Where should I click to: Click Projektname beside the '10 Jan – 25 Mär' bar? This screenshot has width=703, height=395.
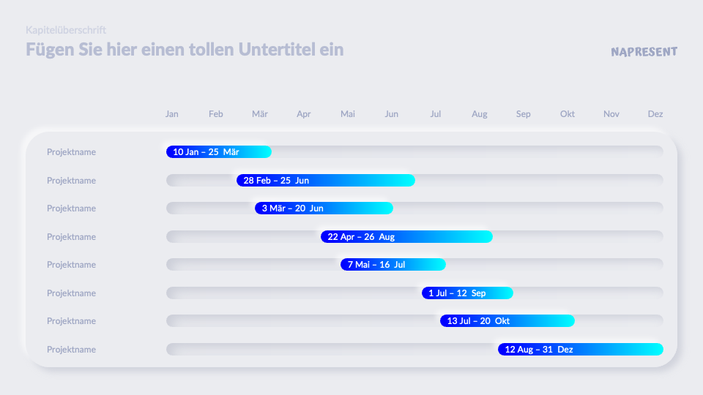(x=72, y=152)
